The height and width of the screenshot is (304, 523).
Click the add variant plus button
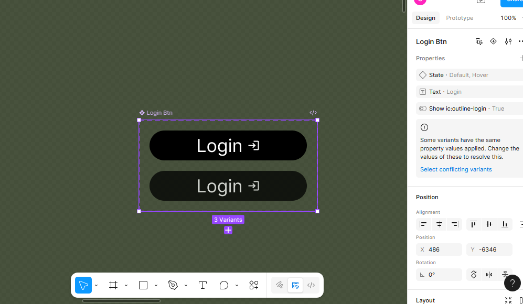(x=228, y=230)
